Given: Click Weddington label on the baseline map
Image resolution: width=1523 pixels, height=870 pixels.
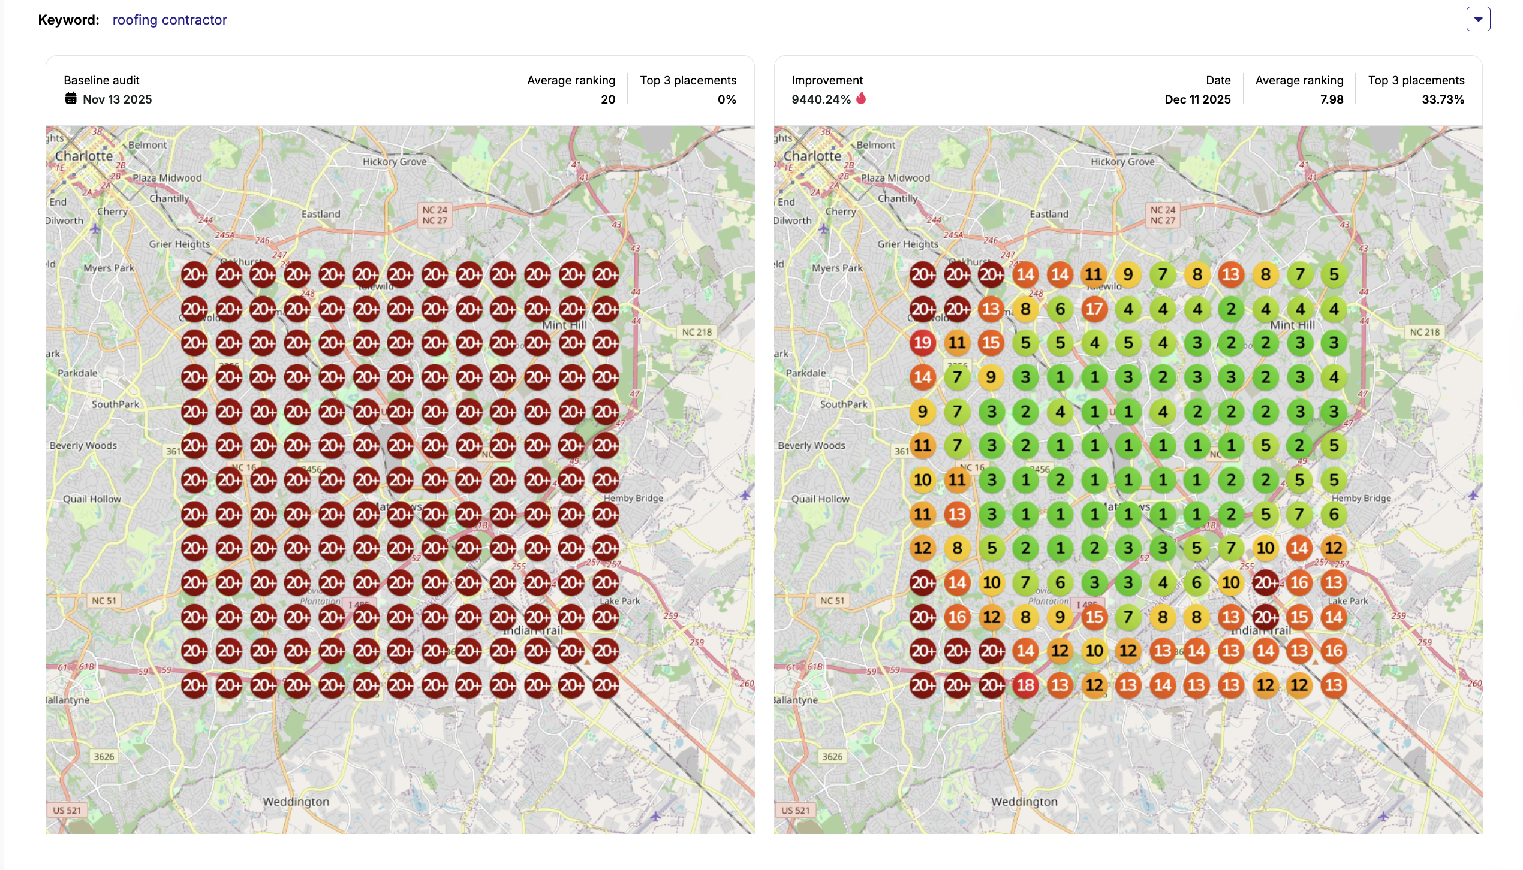Looking at the screenshot, I should click(x=296, y=802).
